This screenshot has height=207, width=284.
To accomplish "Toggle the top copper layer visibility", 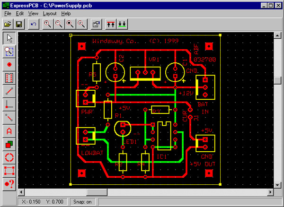I will 111,24.
